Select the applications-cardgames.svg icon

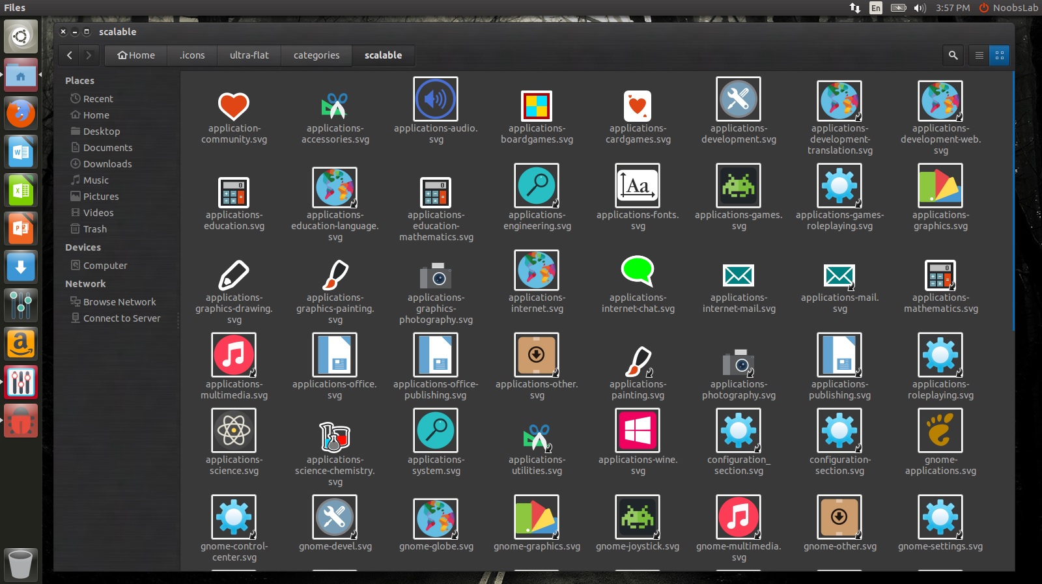point(638,105)
